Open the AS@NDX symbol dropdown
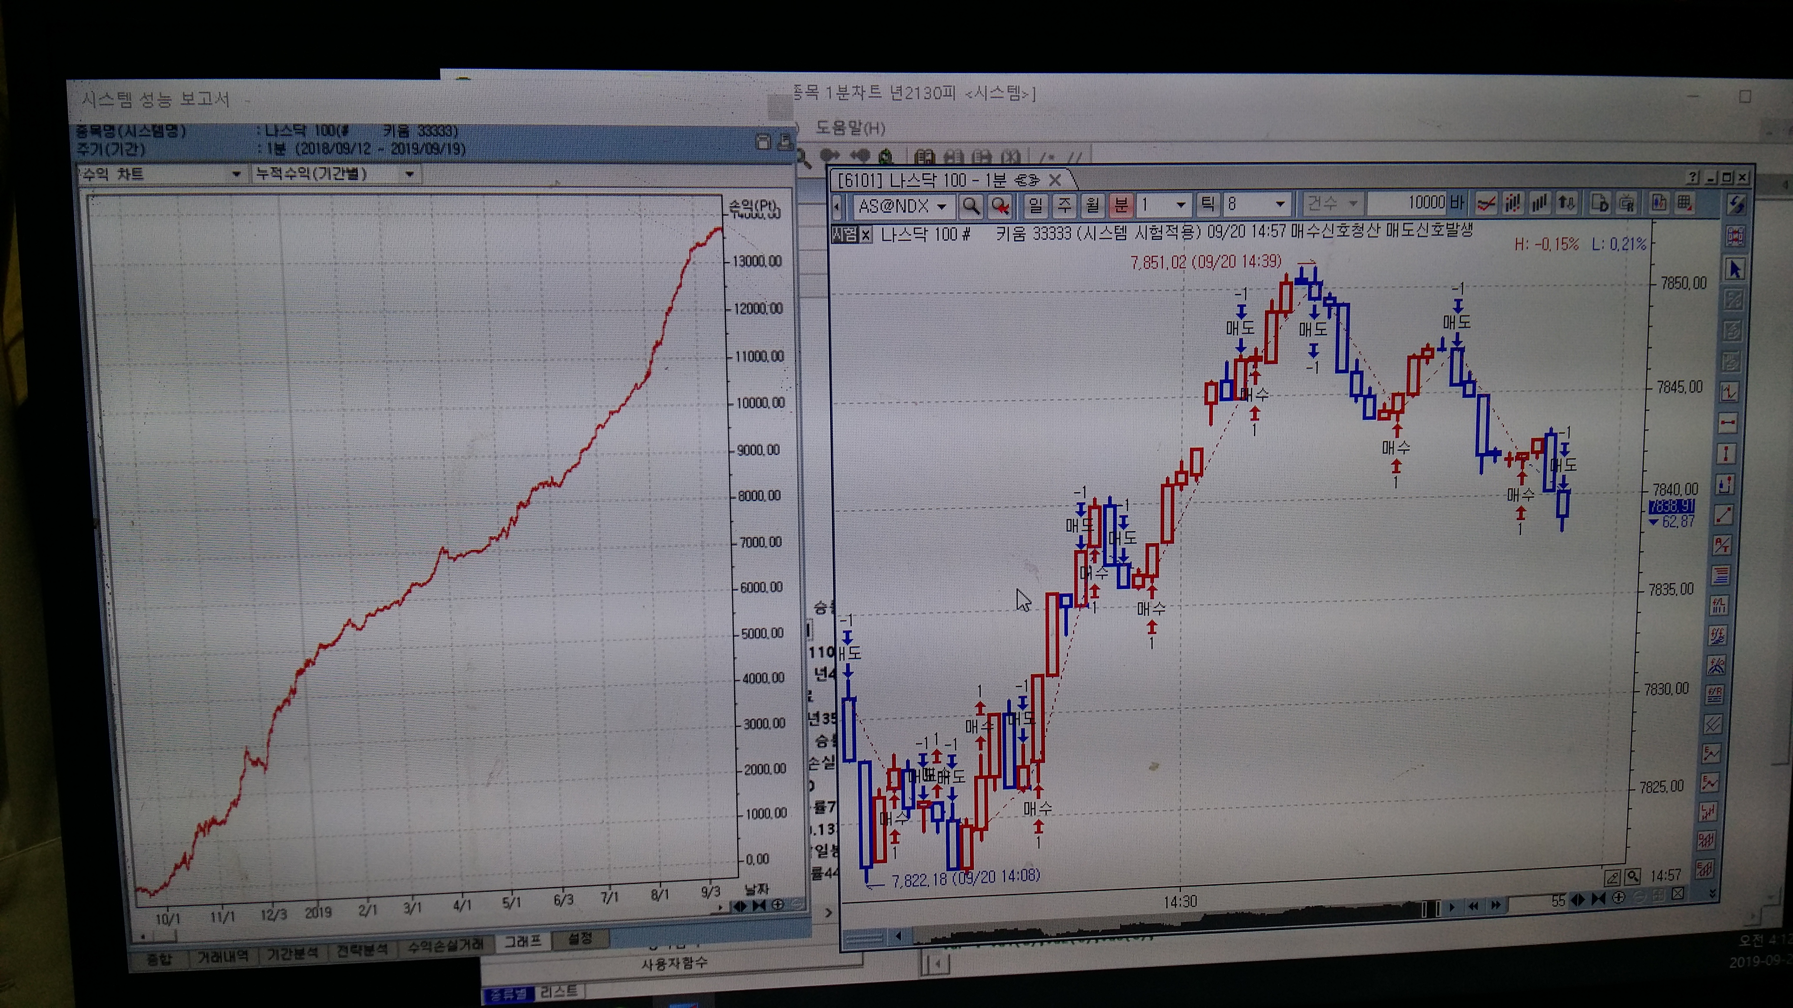Viewport: 1793px width, 1008px height. tap(941, 207)
